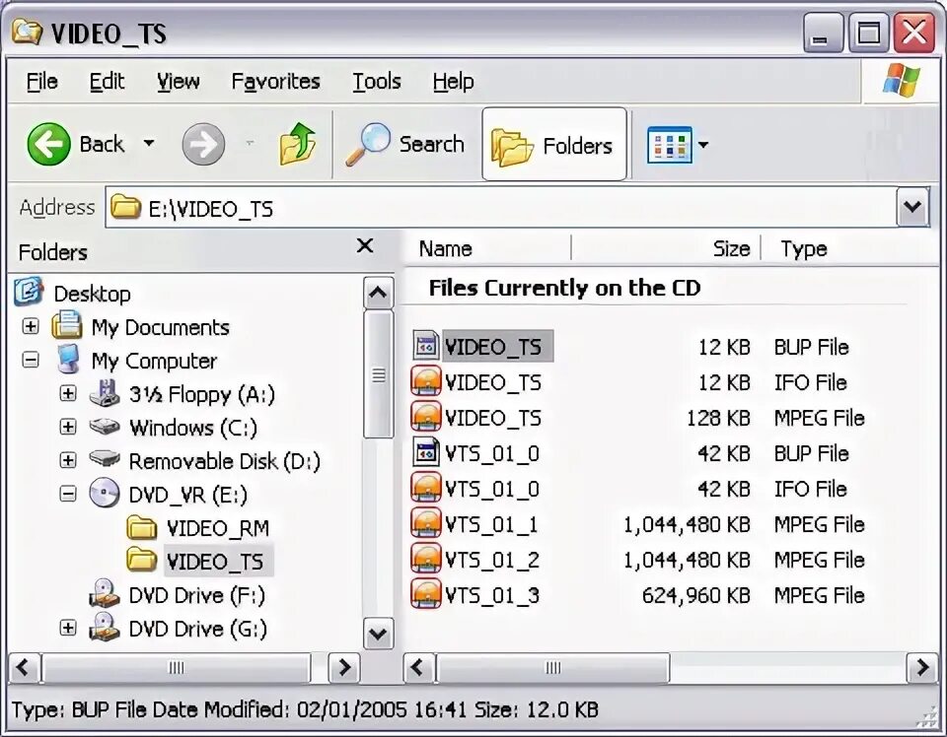This screenshot has height=737, width=947.
Task: Expand My Documents in the folder tree
Action: click(x=29, y=326)
